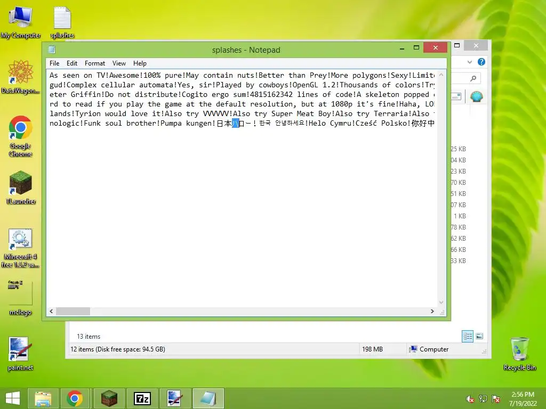Image resolution: width=546 pixels, height=409 pixels.
Task: Open the Help menu in Notepad
Action: point(140,63)
